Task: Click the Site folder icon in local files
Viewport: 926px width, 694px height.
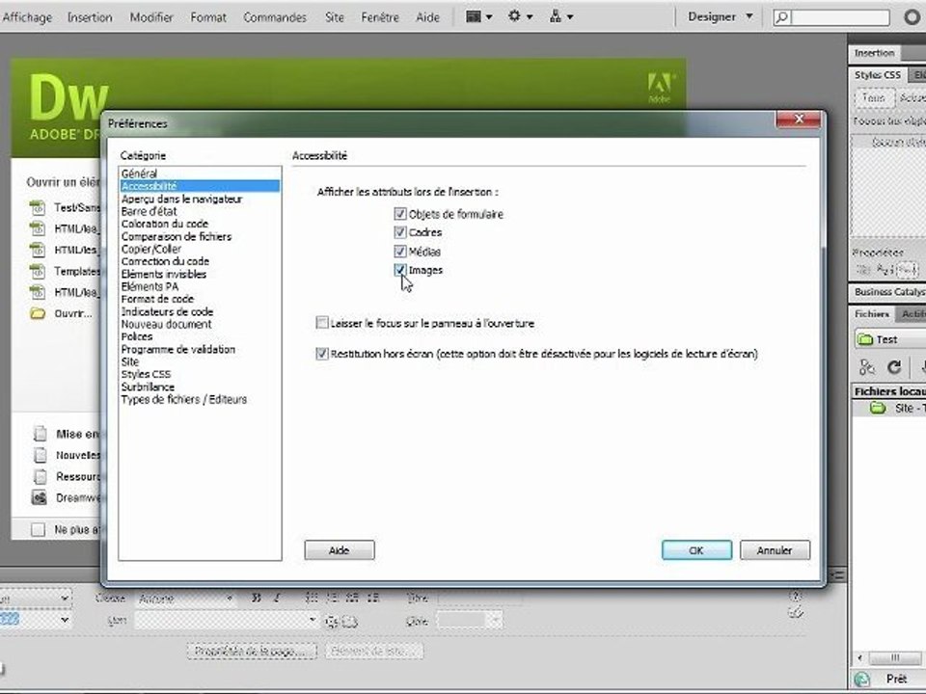Action: (878, 408)
